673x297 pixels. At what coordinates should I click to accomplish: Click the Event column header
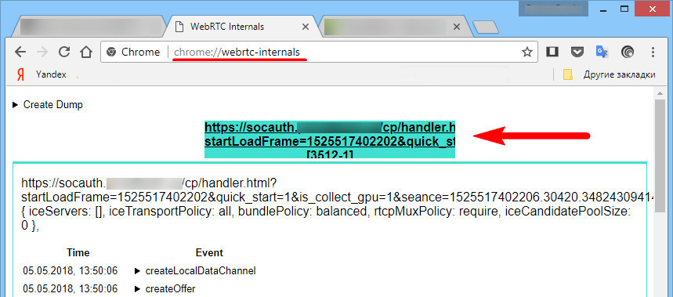[209, 253]
